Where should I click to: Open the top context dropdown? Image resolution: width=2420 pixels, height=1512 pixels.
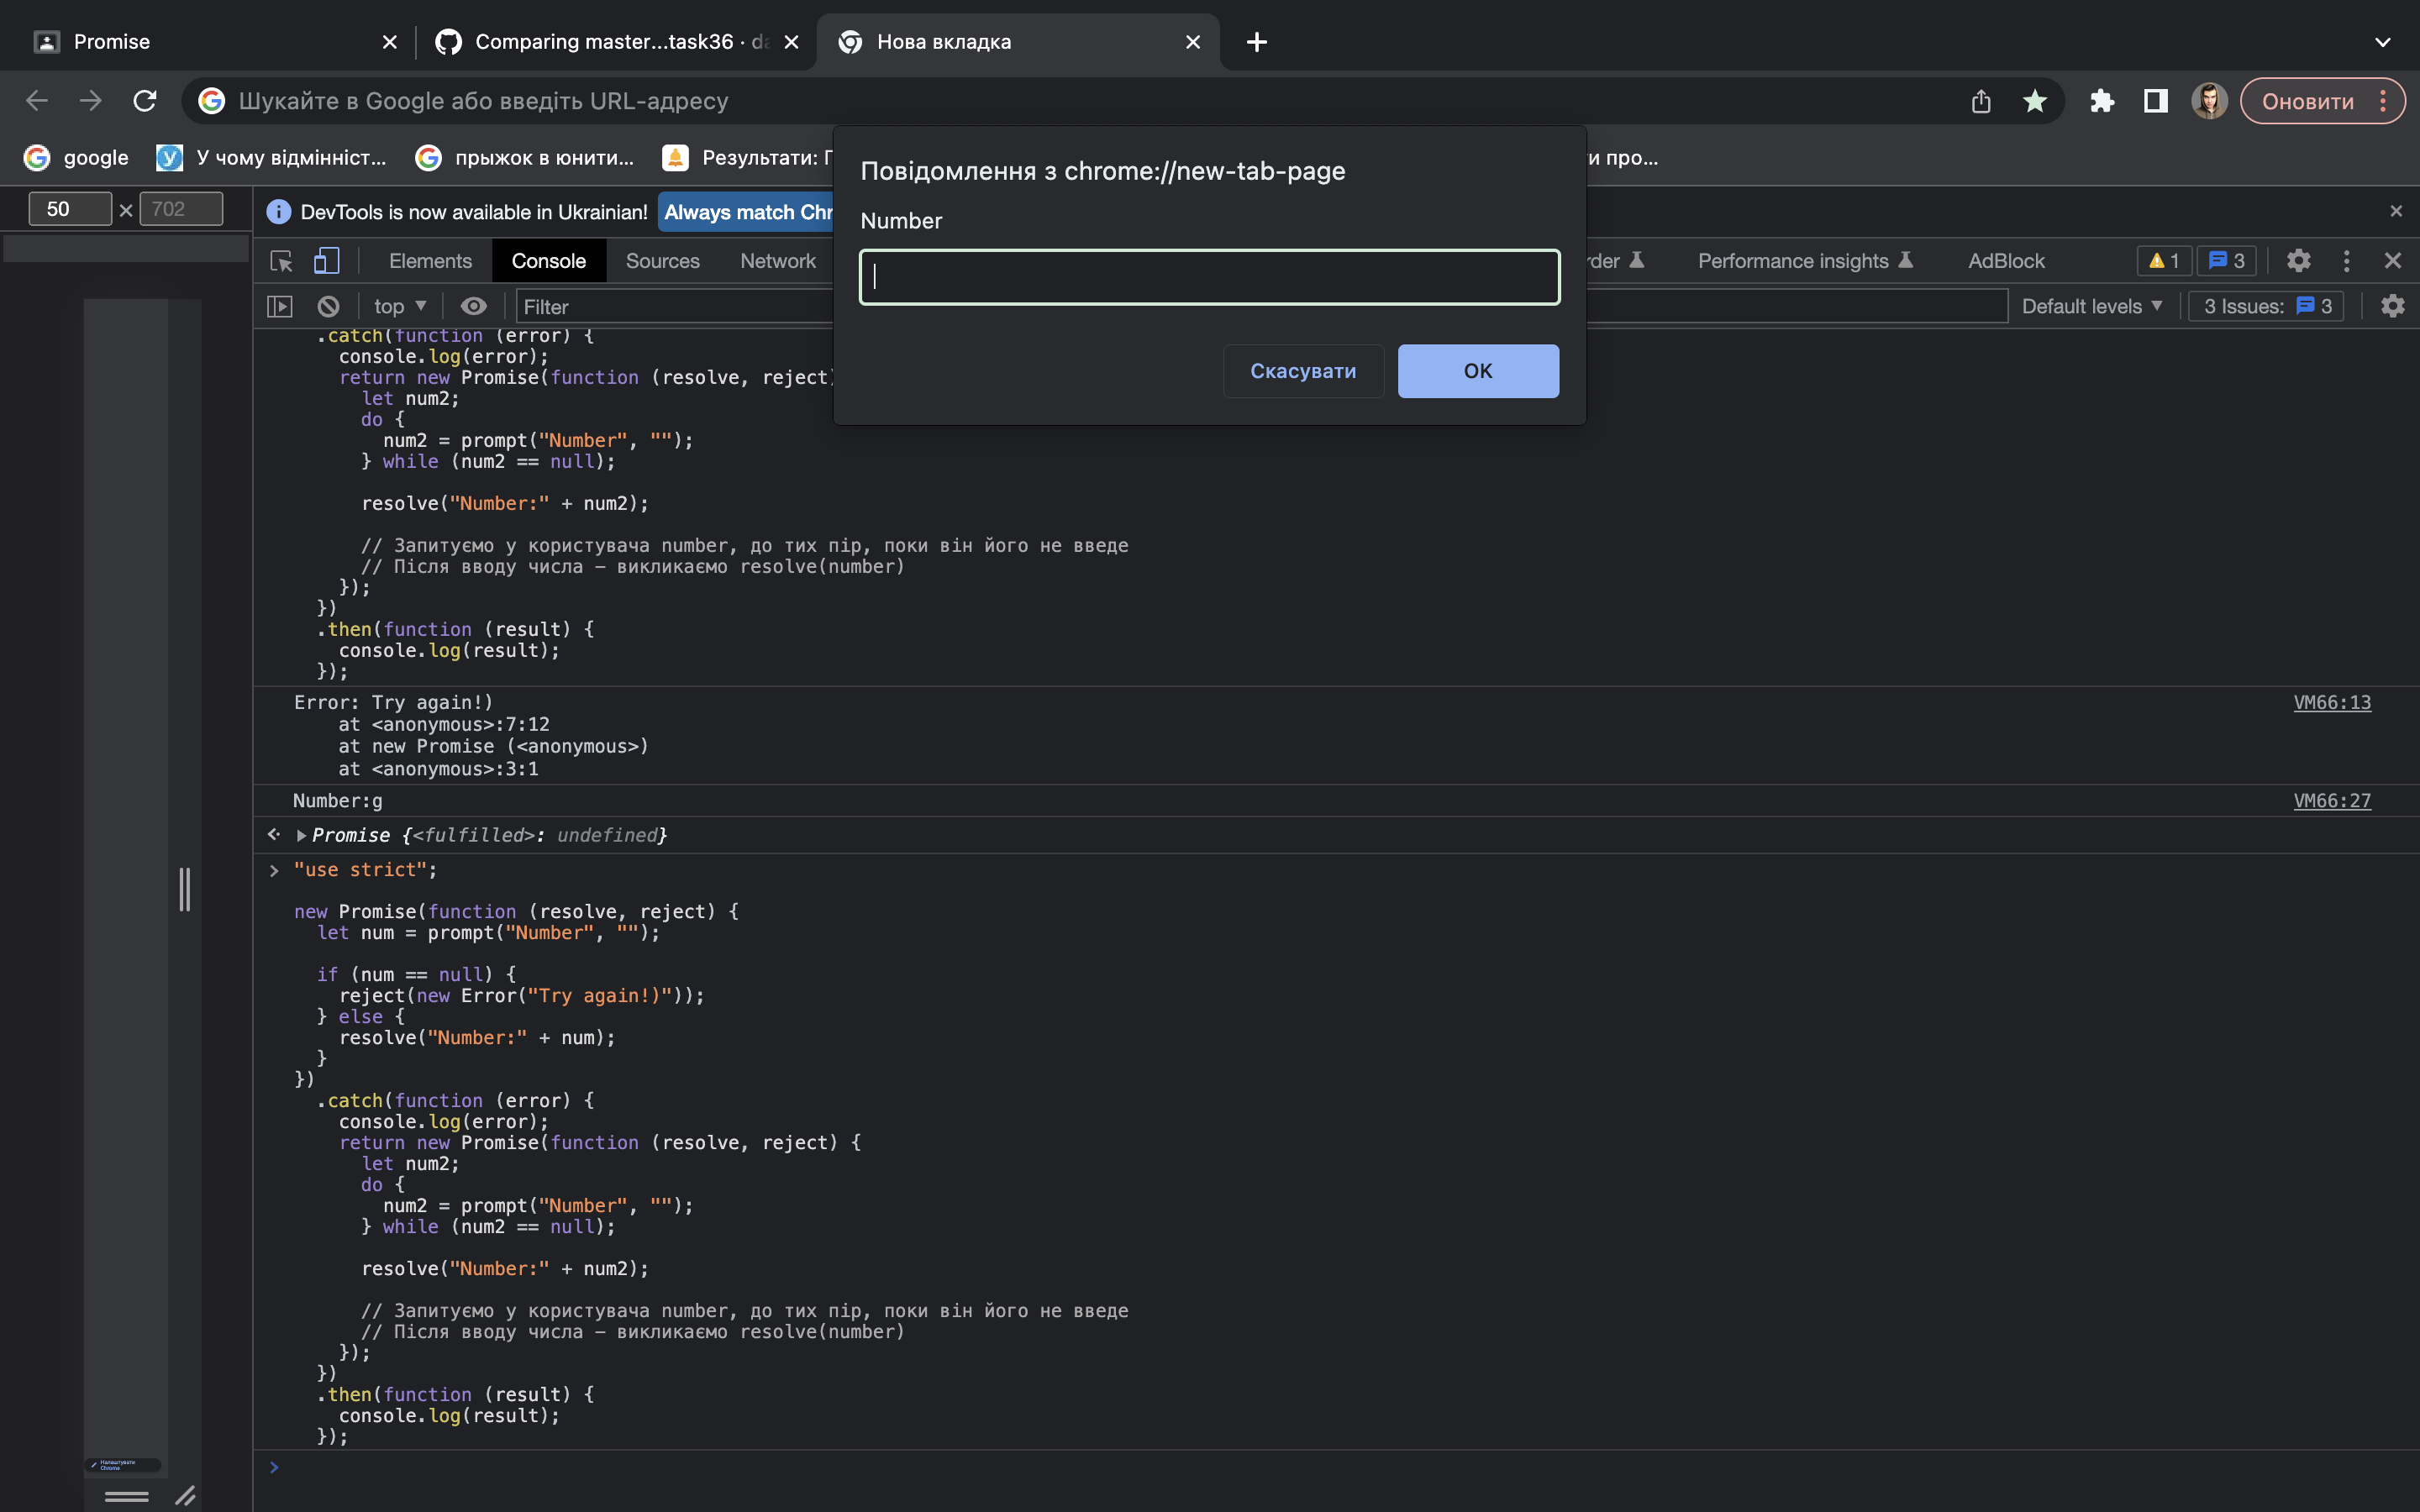tap(400, 306)
